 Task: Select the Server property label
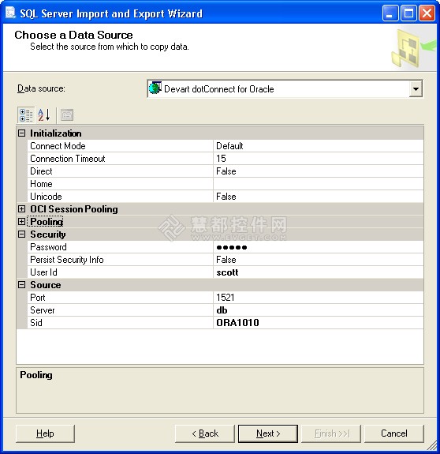tap(43, 310)
